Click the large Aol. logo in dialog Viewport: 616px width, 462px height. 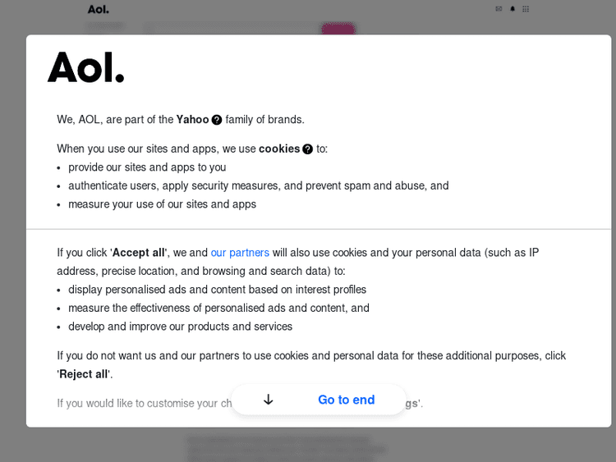tap(86, 67)
